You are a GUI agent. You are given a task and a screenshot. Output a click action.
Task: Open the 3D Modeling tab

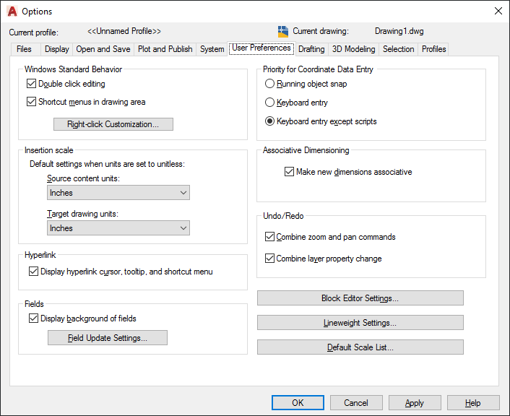[x=353, y=49]
